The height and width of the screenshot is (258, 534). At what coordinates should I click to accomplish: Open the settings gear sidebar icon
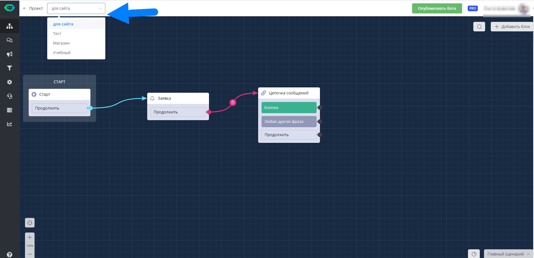[x=10, y=82]
